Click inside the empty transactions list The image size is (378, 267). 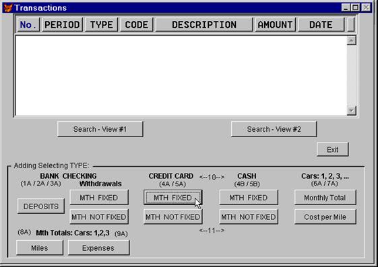[181, 75]
